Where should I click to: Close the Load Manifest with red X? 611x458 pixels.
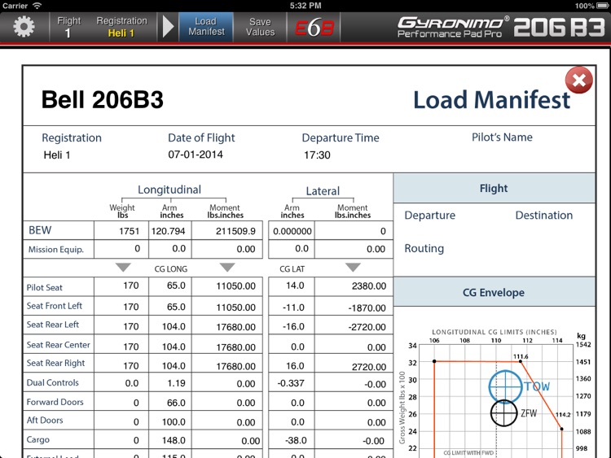click(579, 81)
